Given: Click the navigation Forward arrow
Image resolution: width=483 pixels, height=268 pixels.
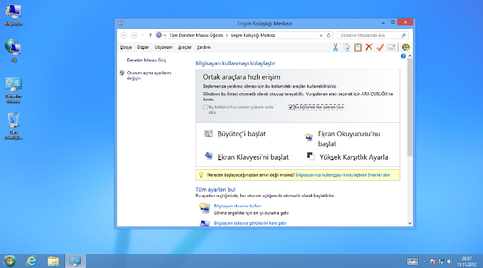Looking at the screenshot, I should [x=133, y=36].
